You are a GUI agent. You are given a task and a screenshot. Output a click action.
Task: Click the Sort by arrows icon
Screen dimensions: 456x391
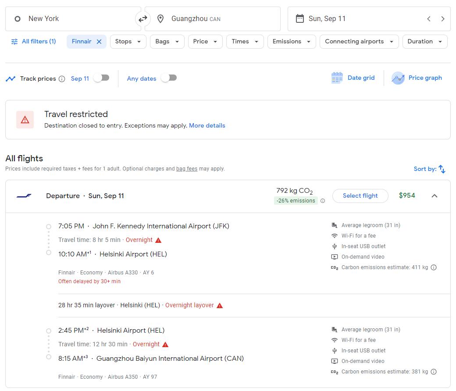pos(442,169)
